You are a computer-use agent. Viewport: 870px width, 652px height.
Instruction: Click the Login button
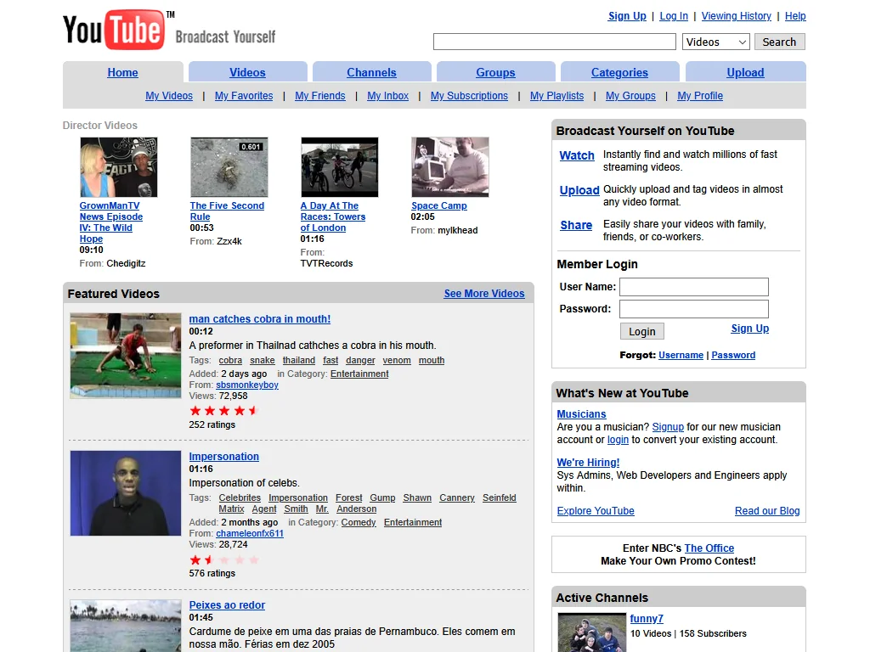[x=642, y=331]
